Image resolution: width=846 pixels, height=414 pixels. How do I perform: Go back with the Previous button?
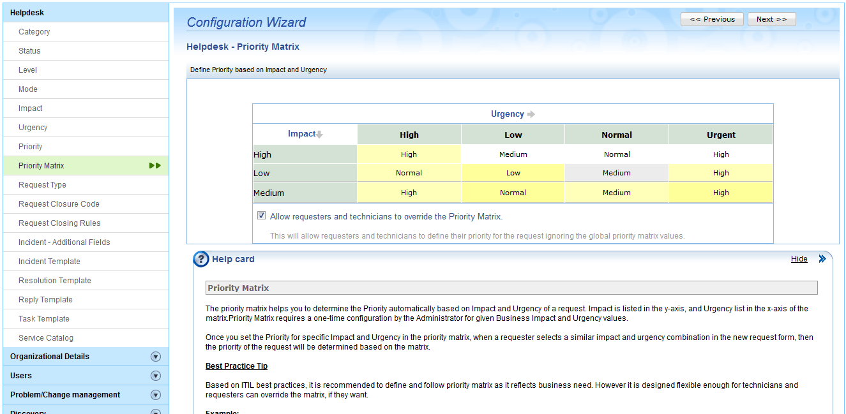pos(712,19)
